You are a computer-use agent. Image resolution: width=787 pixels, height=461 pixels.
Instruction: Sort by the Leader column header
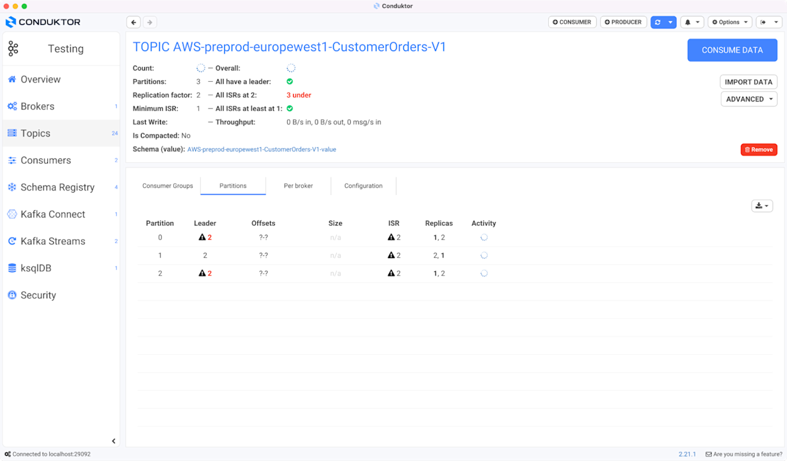pyautogui.click(x=205, y=223)
